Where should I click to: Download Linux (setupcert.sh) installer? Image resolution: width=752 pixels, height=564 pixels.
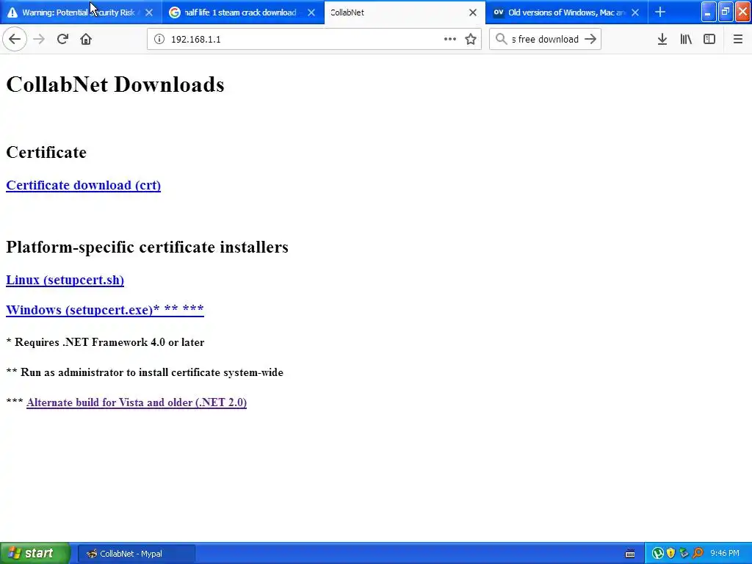pos(65,280)
